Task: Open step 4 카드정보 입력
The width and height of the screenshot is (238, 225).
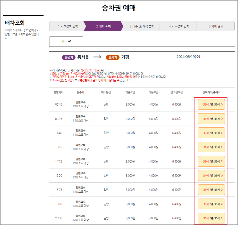Action: point(179,26)
